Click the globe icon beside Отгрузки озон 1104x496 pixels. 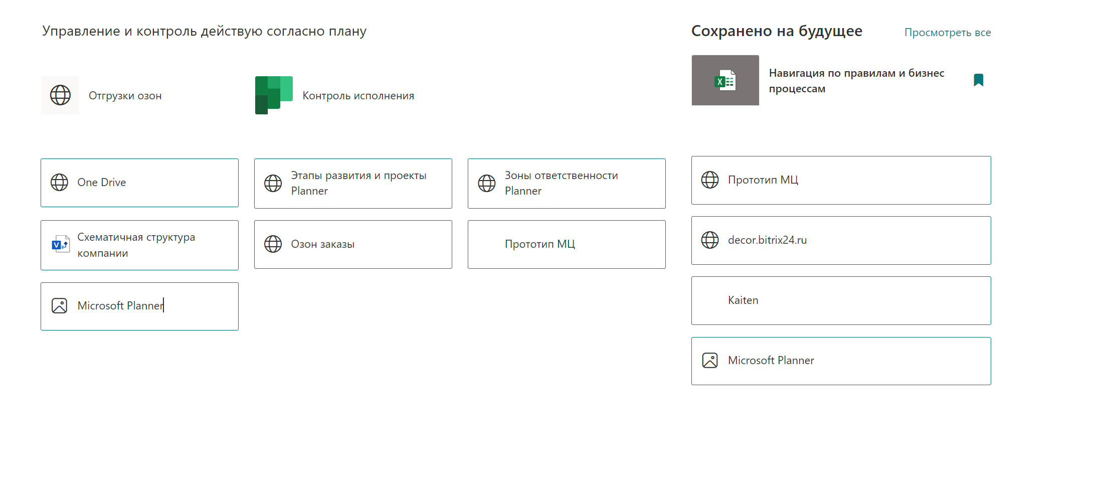[x=60, y=95]
